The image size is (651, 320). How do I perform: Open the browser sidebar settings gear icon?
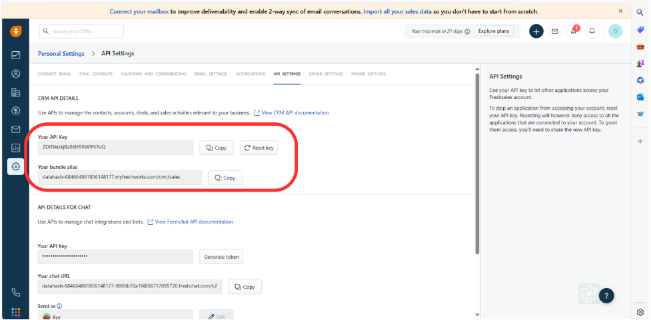point(640,312)
